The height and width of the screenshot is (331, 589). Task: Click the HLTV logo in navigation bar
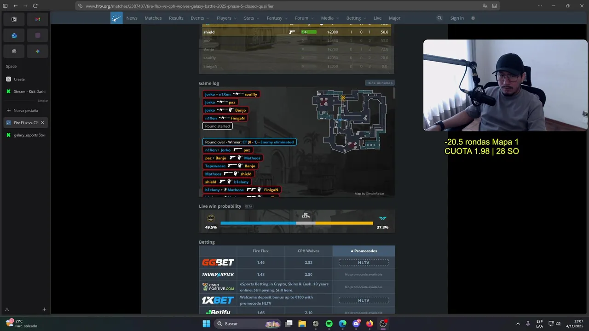(x=116, y=18)
